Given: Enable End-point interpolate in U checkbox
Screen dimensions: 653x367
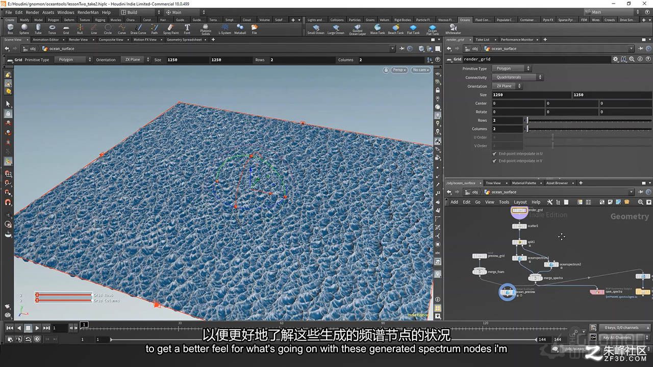Looking at the screenshot, I should (x=494, y=153).
